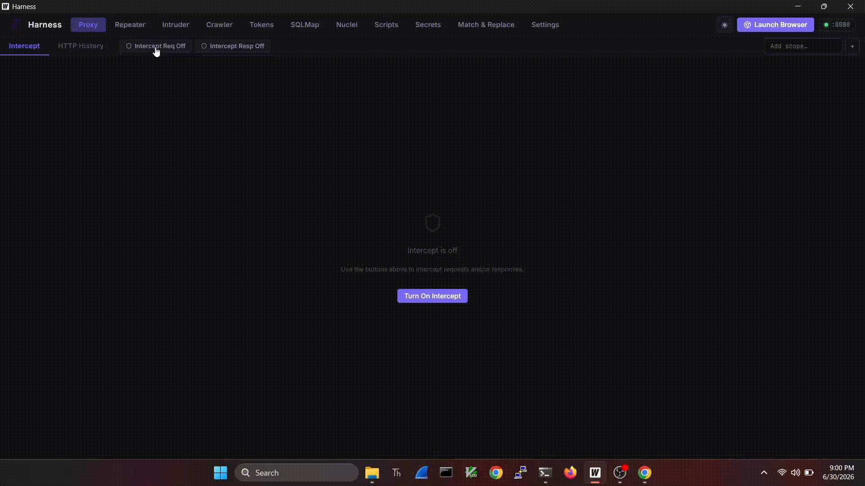The image size is (865, 486).
Task: Open the Crawler tab
Action: click(219, 25)
